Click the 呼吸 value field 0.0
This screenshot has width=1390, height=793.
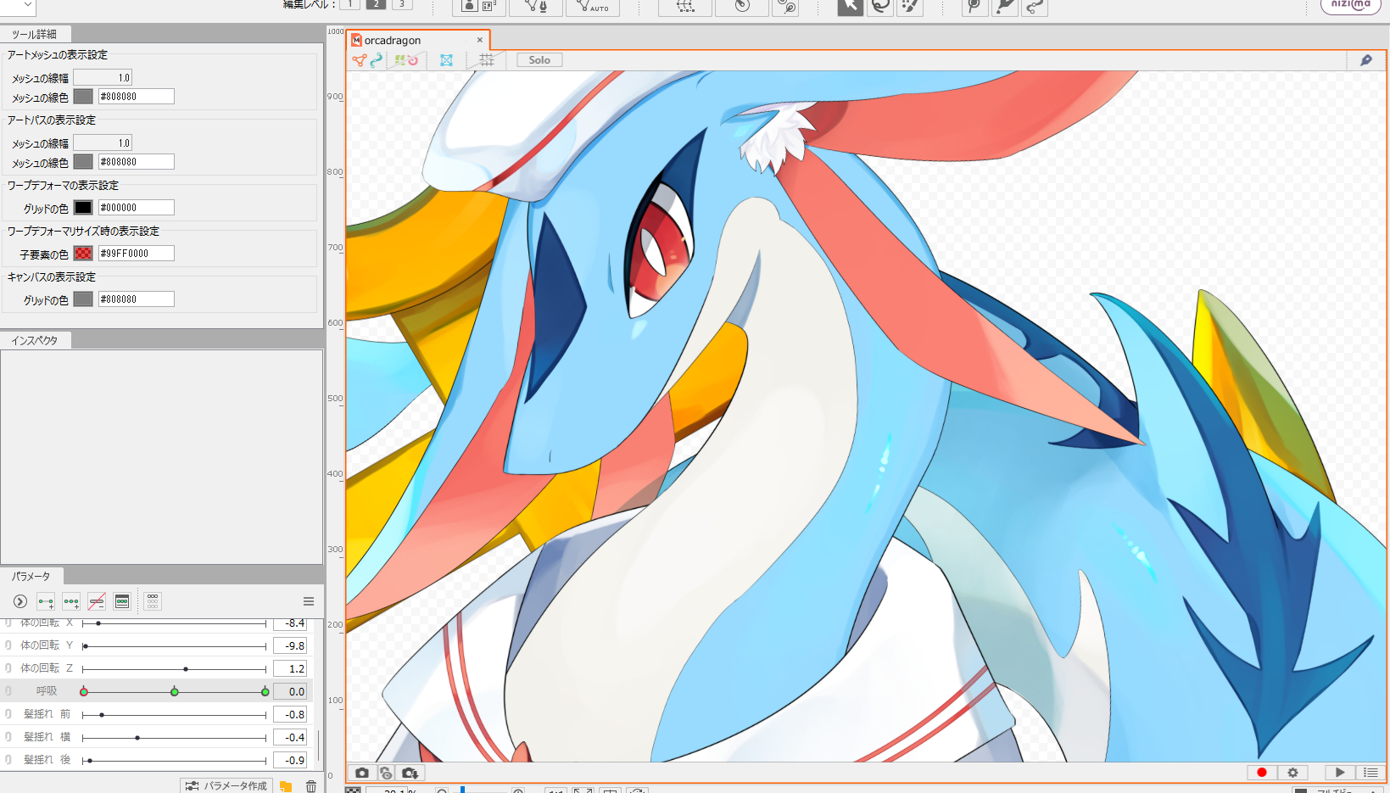coord(290,691)
